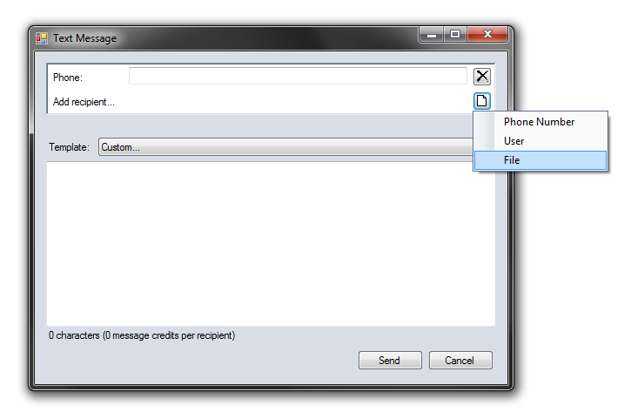Click empty footer area left of Send button

pyautogui.click(x=199, y=360)
